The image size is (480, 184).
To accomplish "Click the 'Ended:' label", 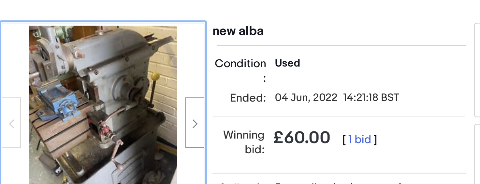I will [248, 98].
